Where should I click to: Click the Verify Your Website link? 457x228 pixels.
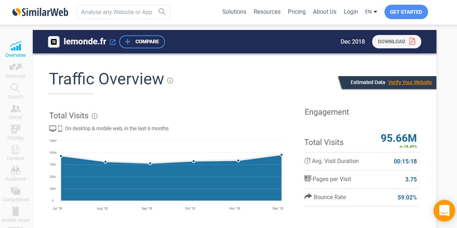click(410, 82)
